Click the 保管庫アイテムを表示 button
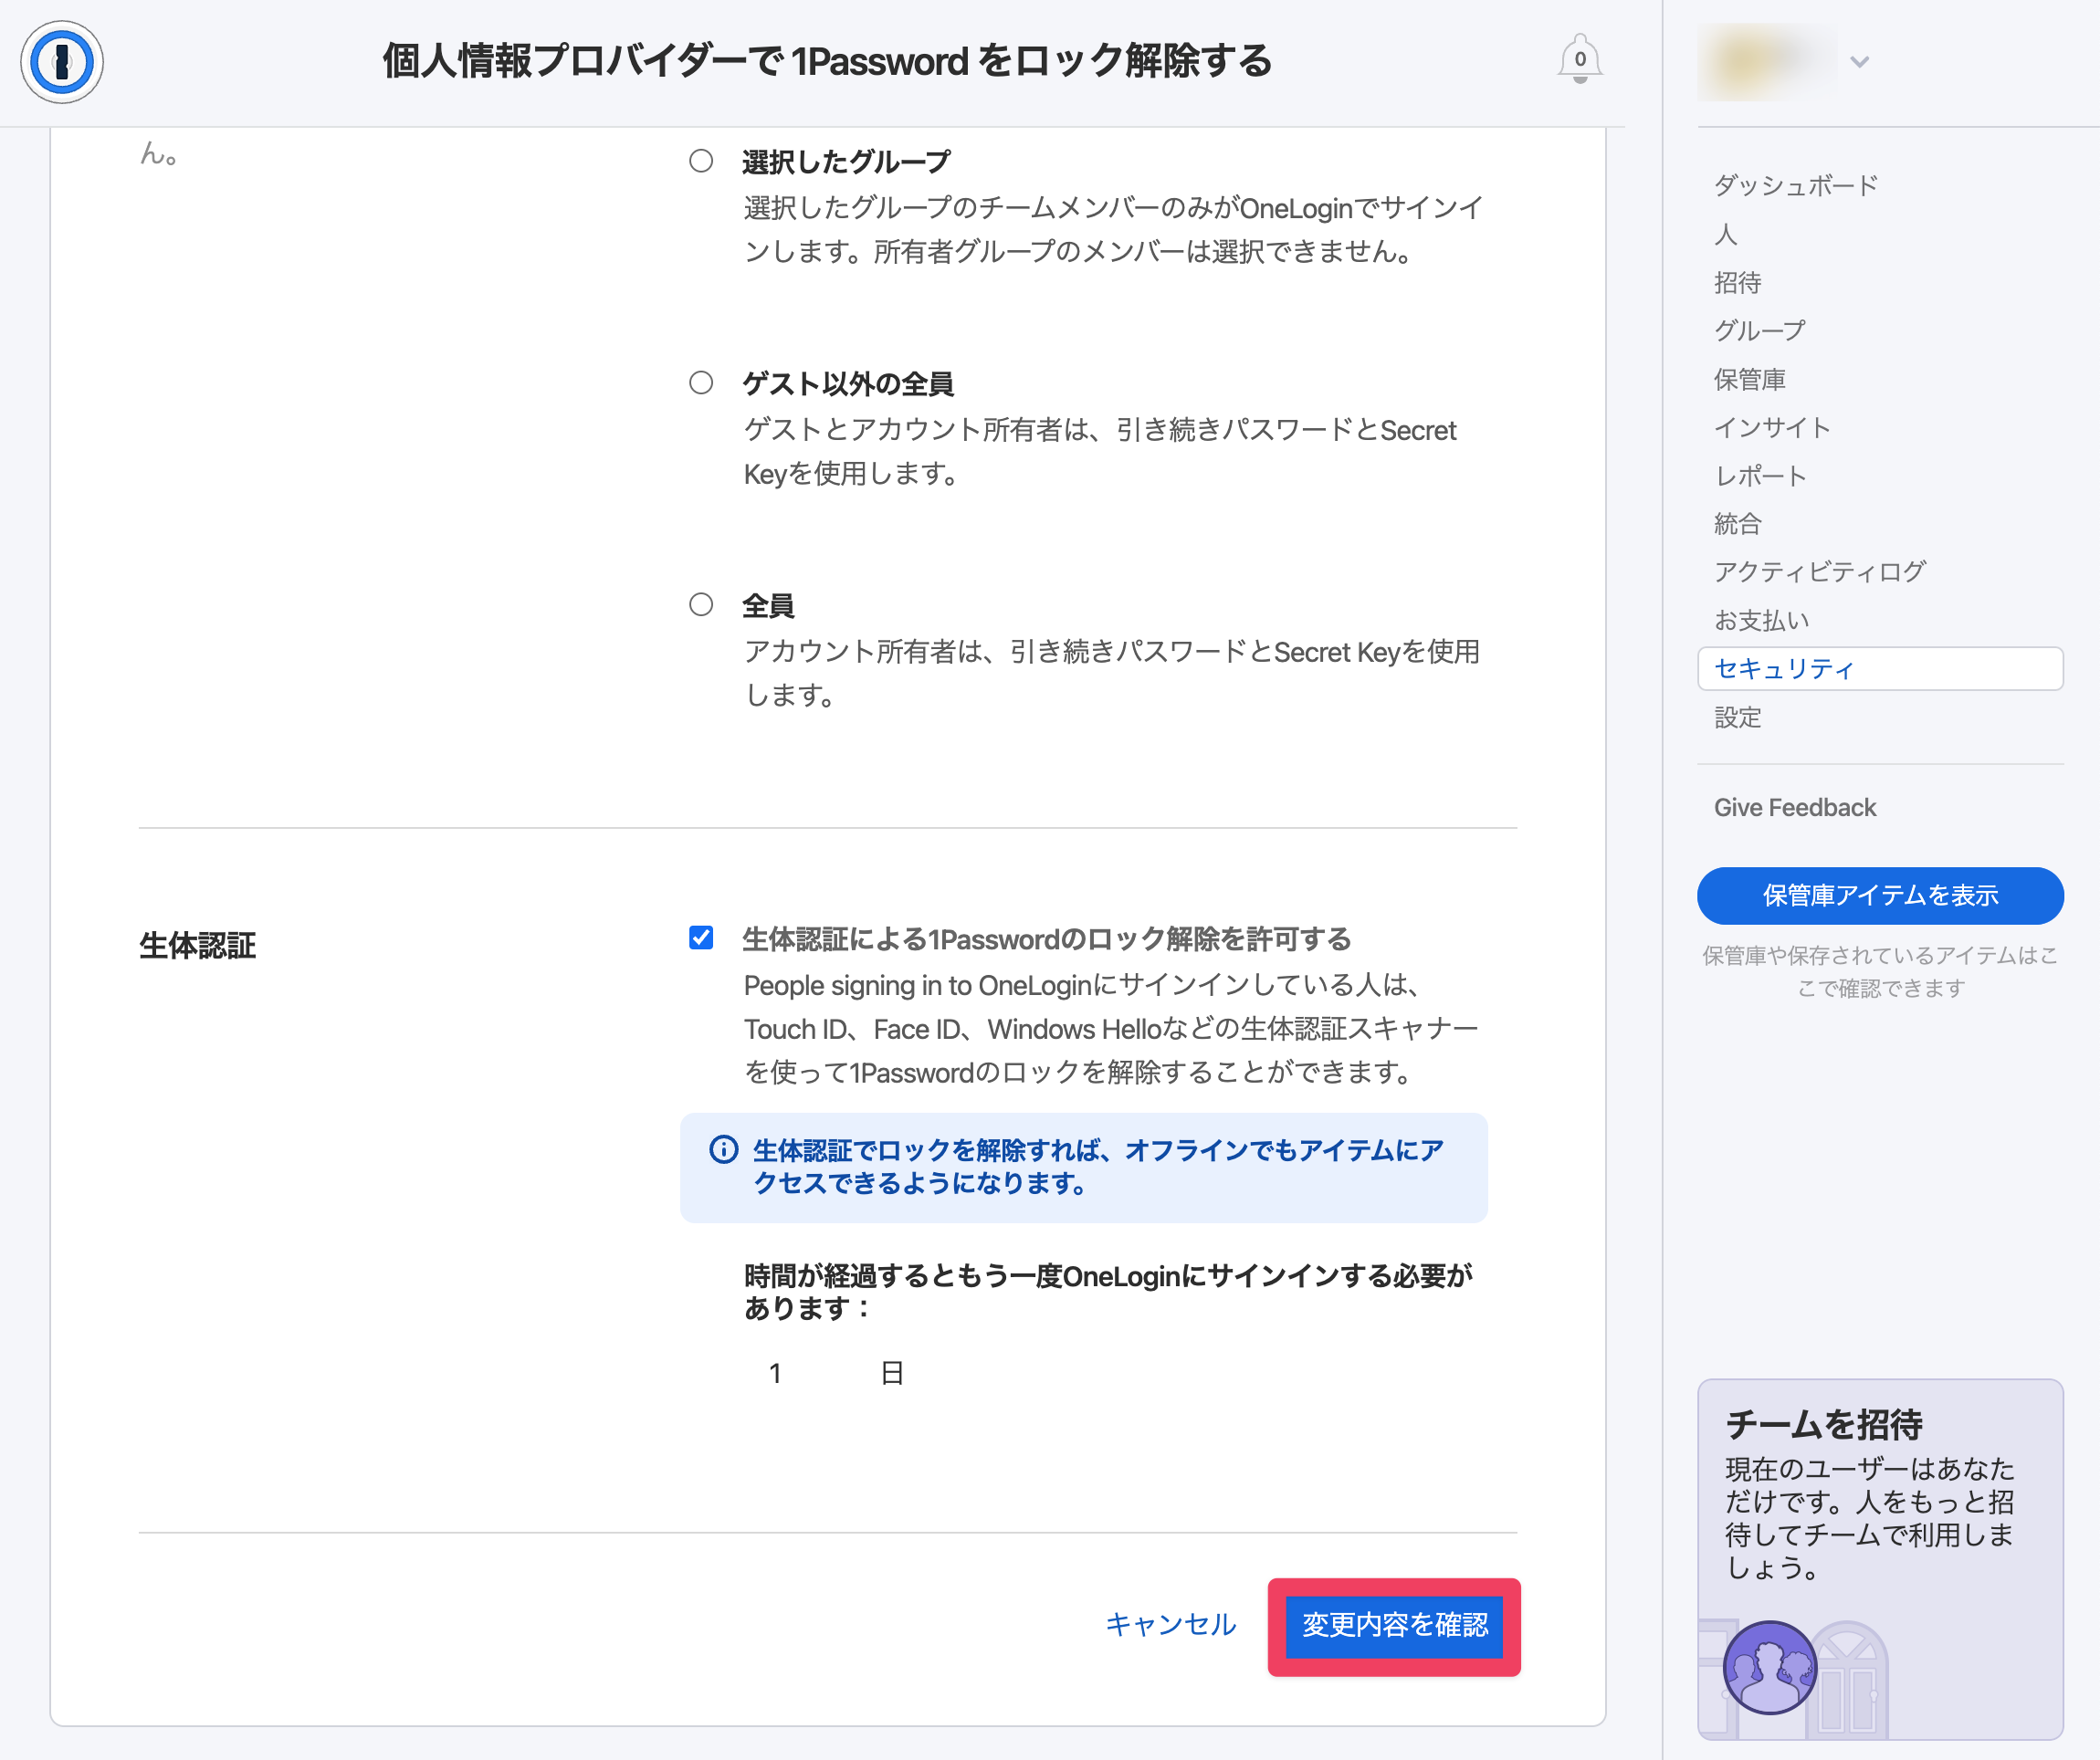Screen dimensions: 2100x1760 tap(1880, 895)
